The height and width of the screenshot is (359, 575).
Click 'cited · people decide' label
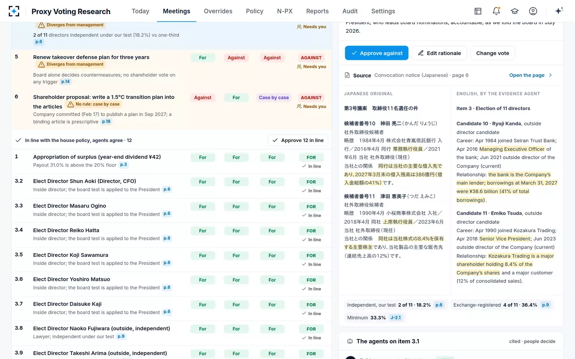532,341
